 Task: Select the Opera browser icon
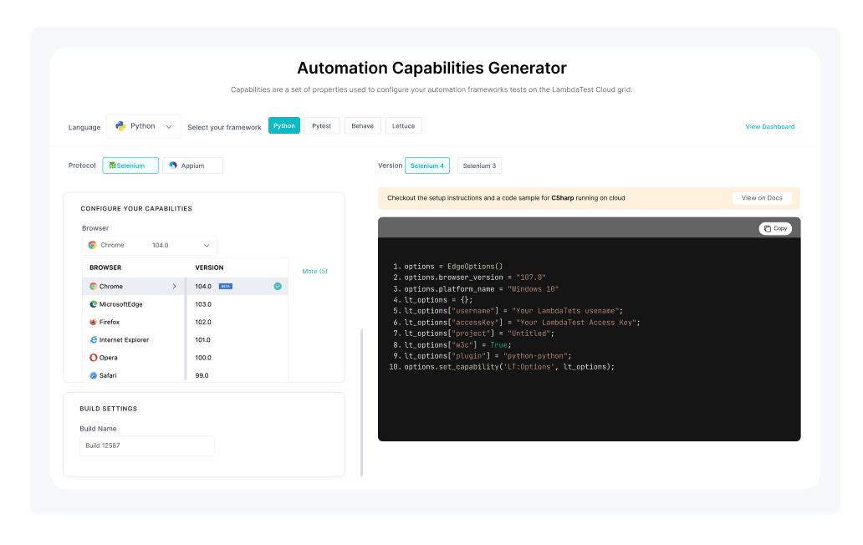coord(92,357)
